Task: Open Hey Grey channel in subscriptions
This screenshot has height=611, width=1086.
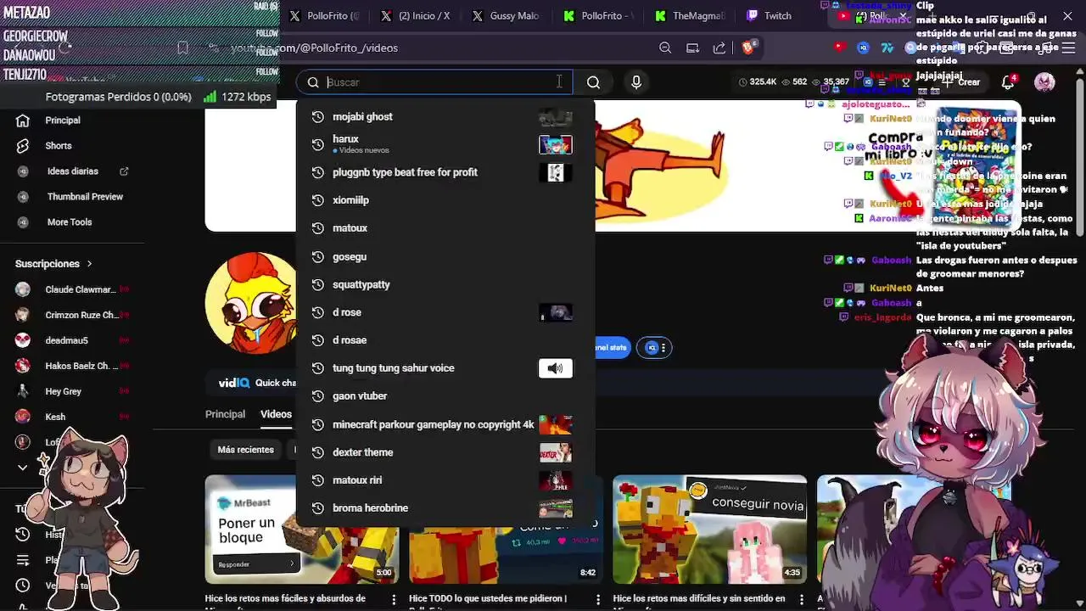Action: 72,391
